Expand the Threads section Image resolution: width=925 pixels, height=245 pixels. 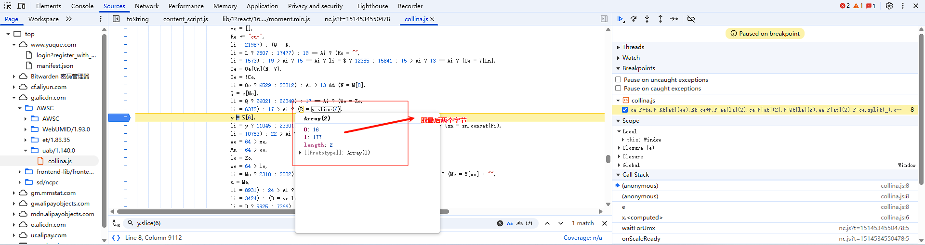(x=618, y=47)
